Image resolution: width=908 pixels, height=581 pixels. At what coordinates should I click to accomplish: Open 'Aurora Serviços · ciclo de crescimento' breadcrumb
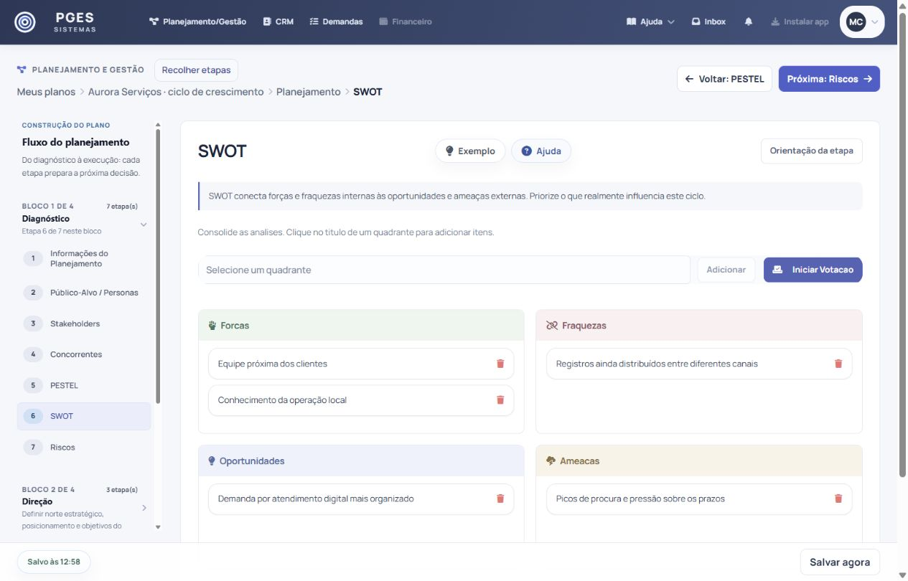point(176,92)
